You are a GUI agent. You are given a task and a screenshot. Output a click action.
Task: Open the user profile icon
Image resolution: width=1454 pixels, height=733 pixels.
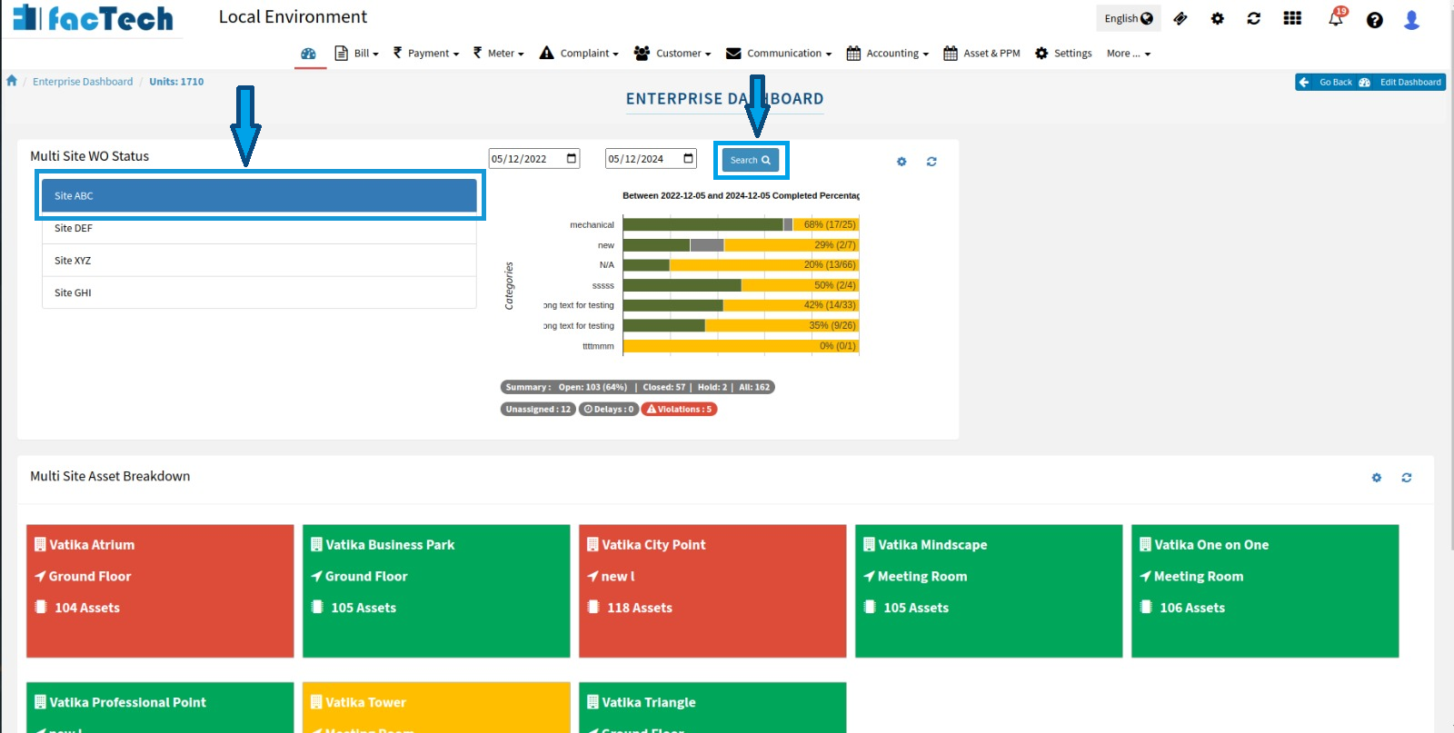point(1411,20)
